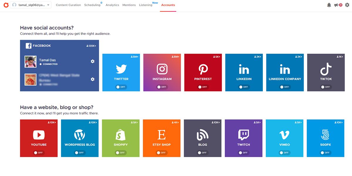Toggle the LinkedIn switch on

(x=244, y=87)
